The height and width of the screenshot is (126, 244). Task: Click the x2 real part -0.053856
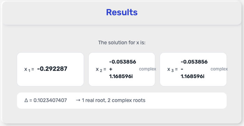123,62
